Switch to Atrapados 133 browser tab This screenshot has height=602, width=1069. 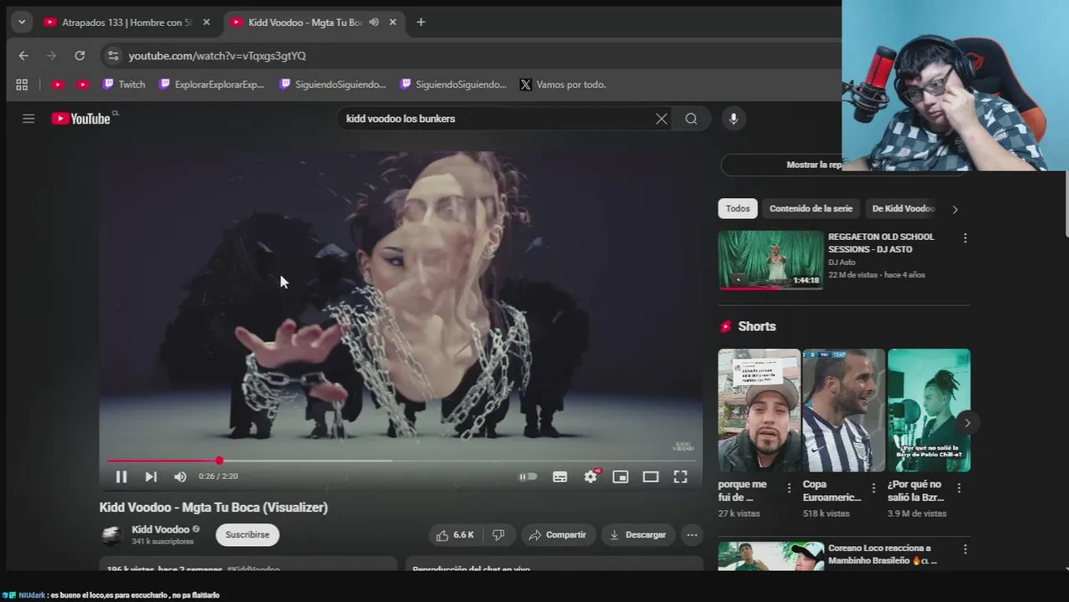point(121,23)
